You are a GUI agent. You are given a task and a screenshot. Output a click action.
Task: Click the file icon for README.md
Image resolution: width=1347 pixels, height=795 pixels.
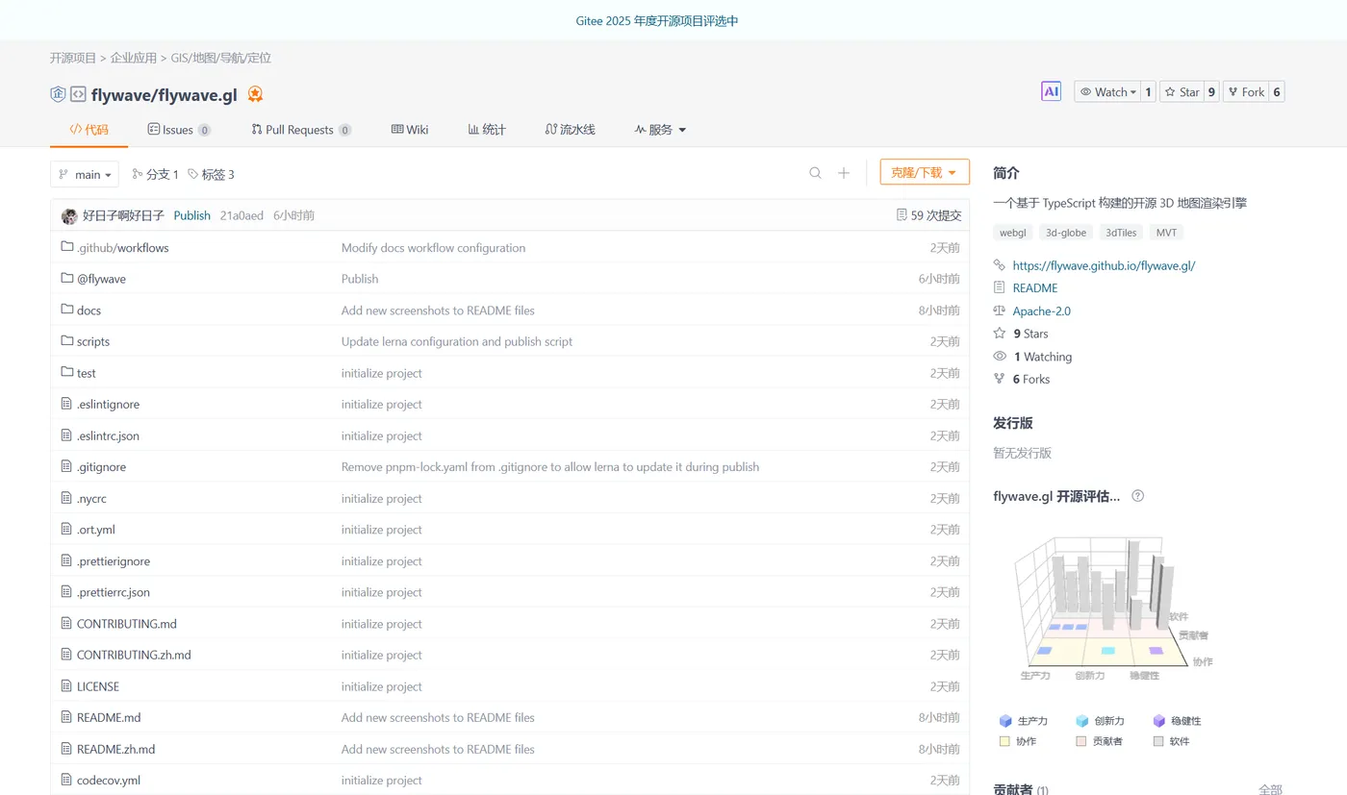coord(67,717)
